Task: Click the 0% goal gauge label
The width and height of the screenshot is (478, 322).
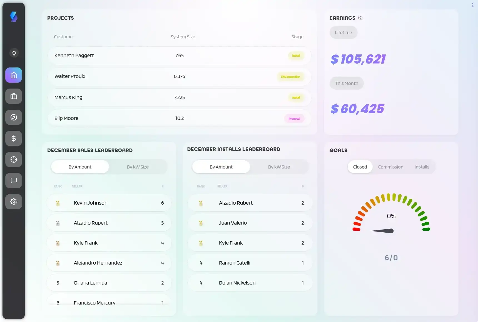Action: click(391, 216)
